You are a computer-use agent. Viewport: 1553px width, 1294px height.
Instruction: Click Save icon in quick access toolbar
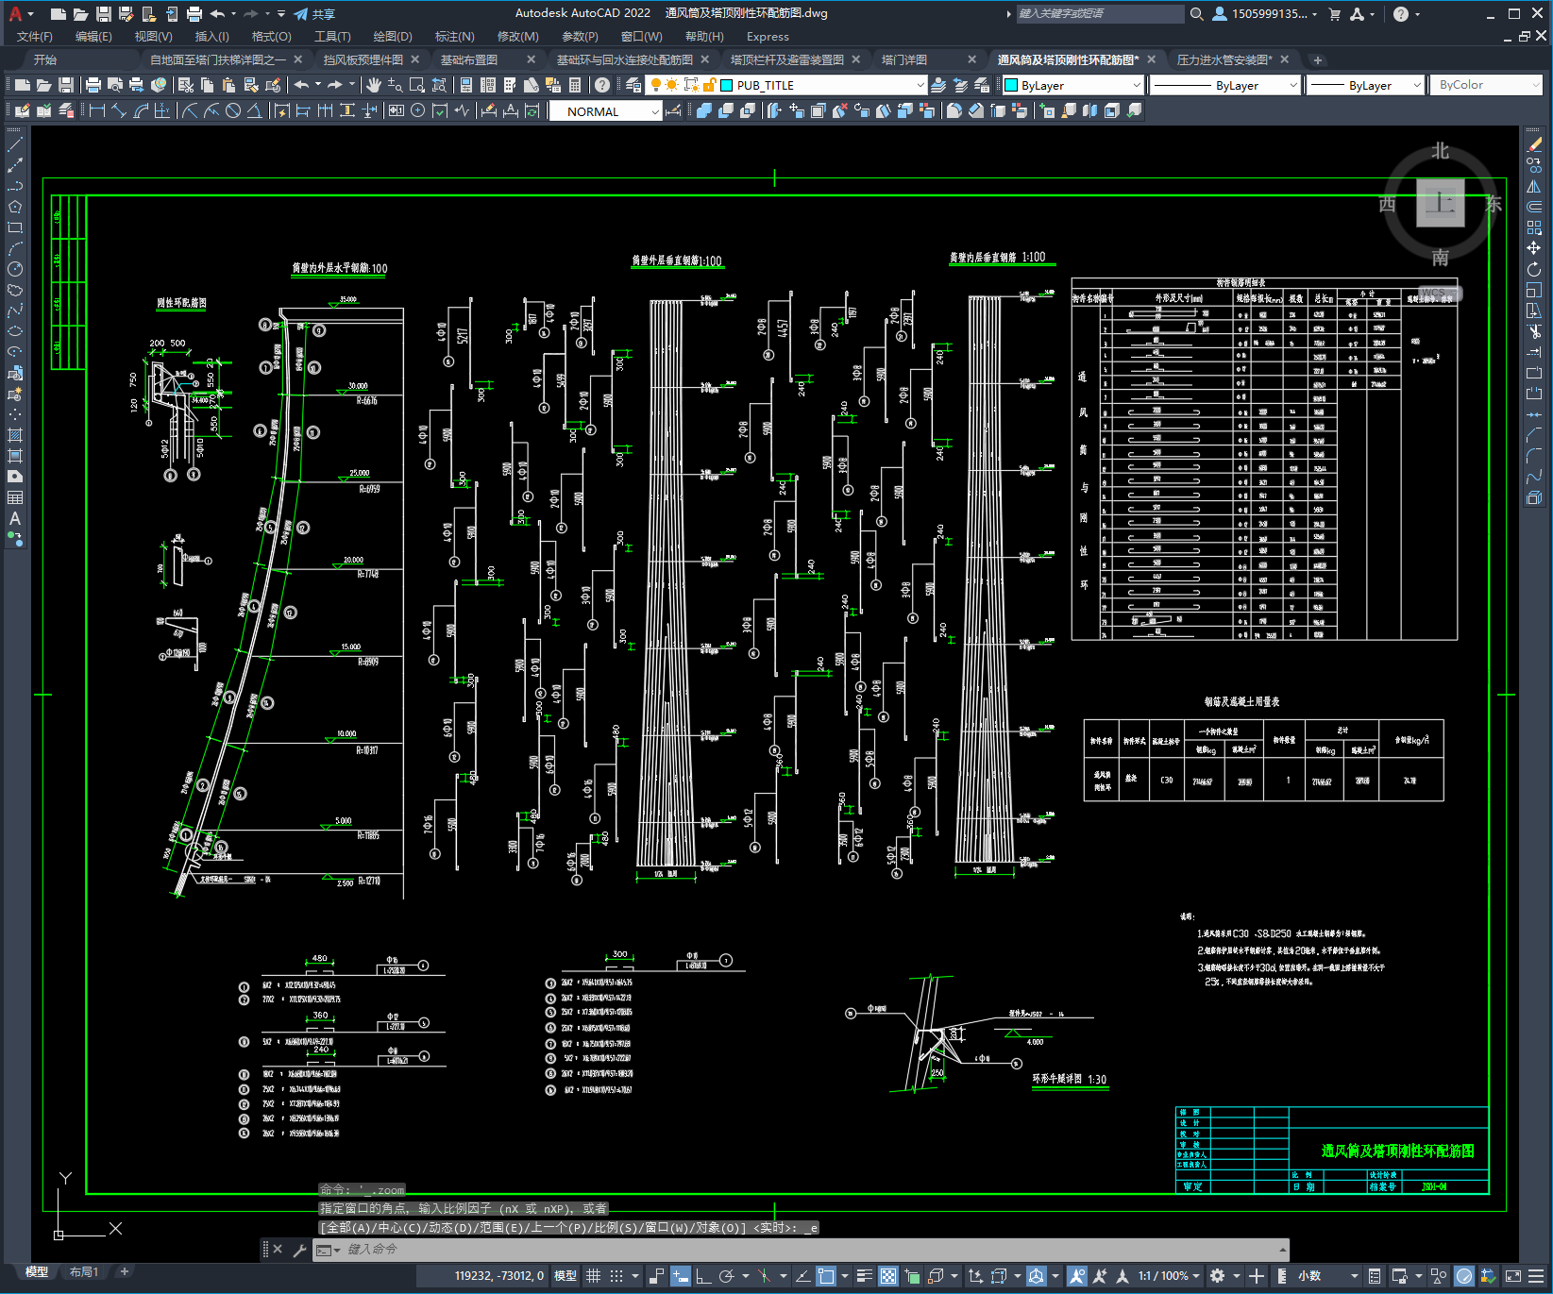tap(104, 14)
